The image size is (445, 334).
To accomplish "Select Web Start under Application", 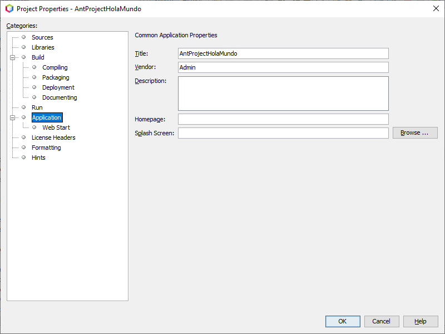I will tap(56, 127).
